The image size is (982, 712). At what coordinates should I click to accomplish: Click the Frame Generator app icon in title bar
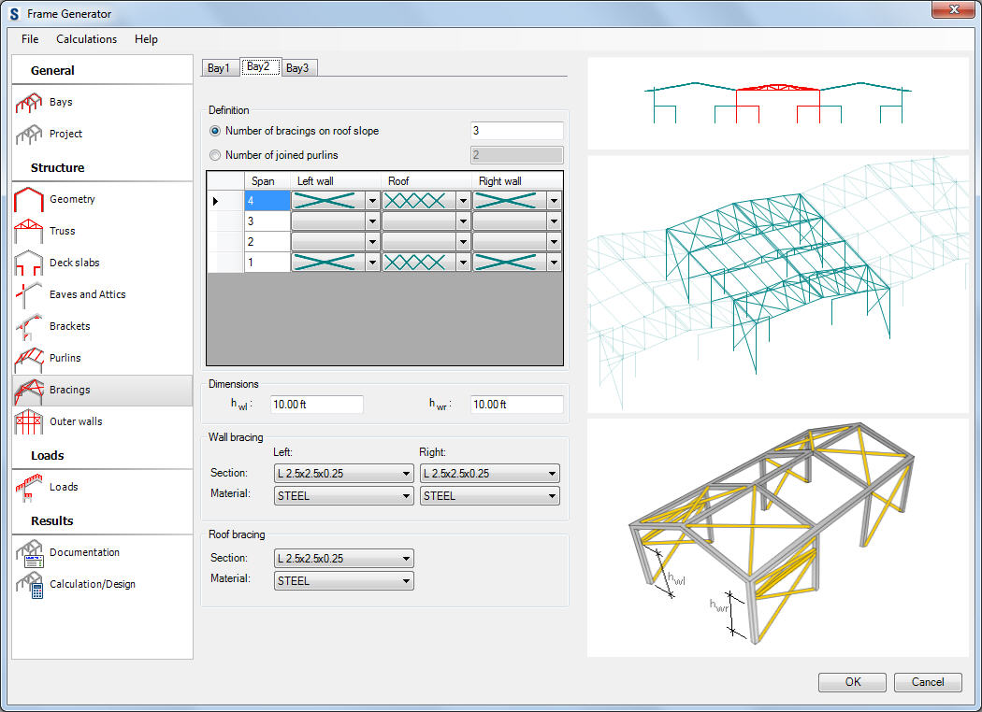click(14, 14)
